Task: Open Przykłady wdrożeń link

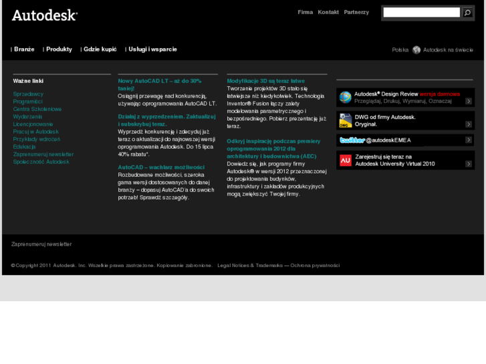Action: (x=37, y=139)
